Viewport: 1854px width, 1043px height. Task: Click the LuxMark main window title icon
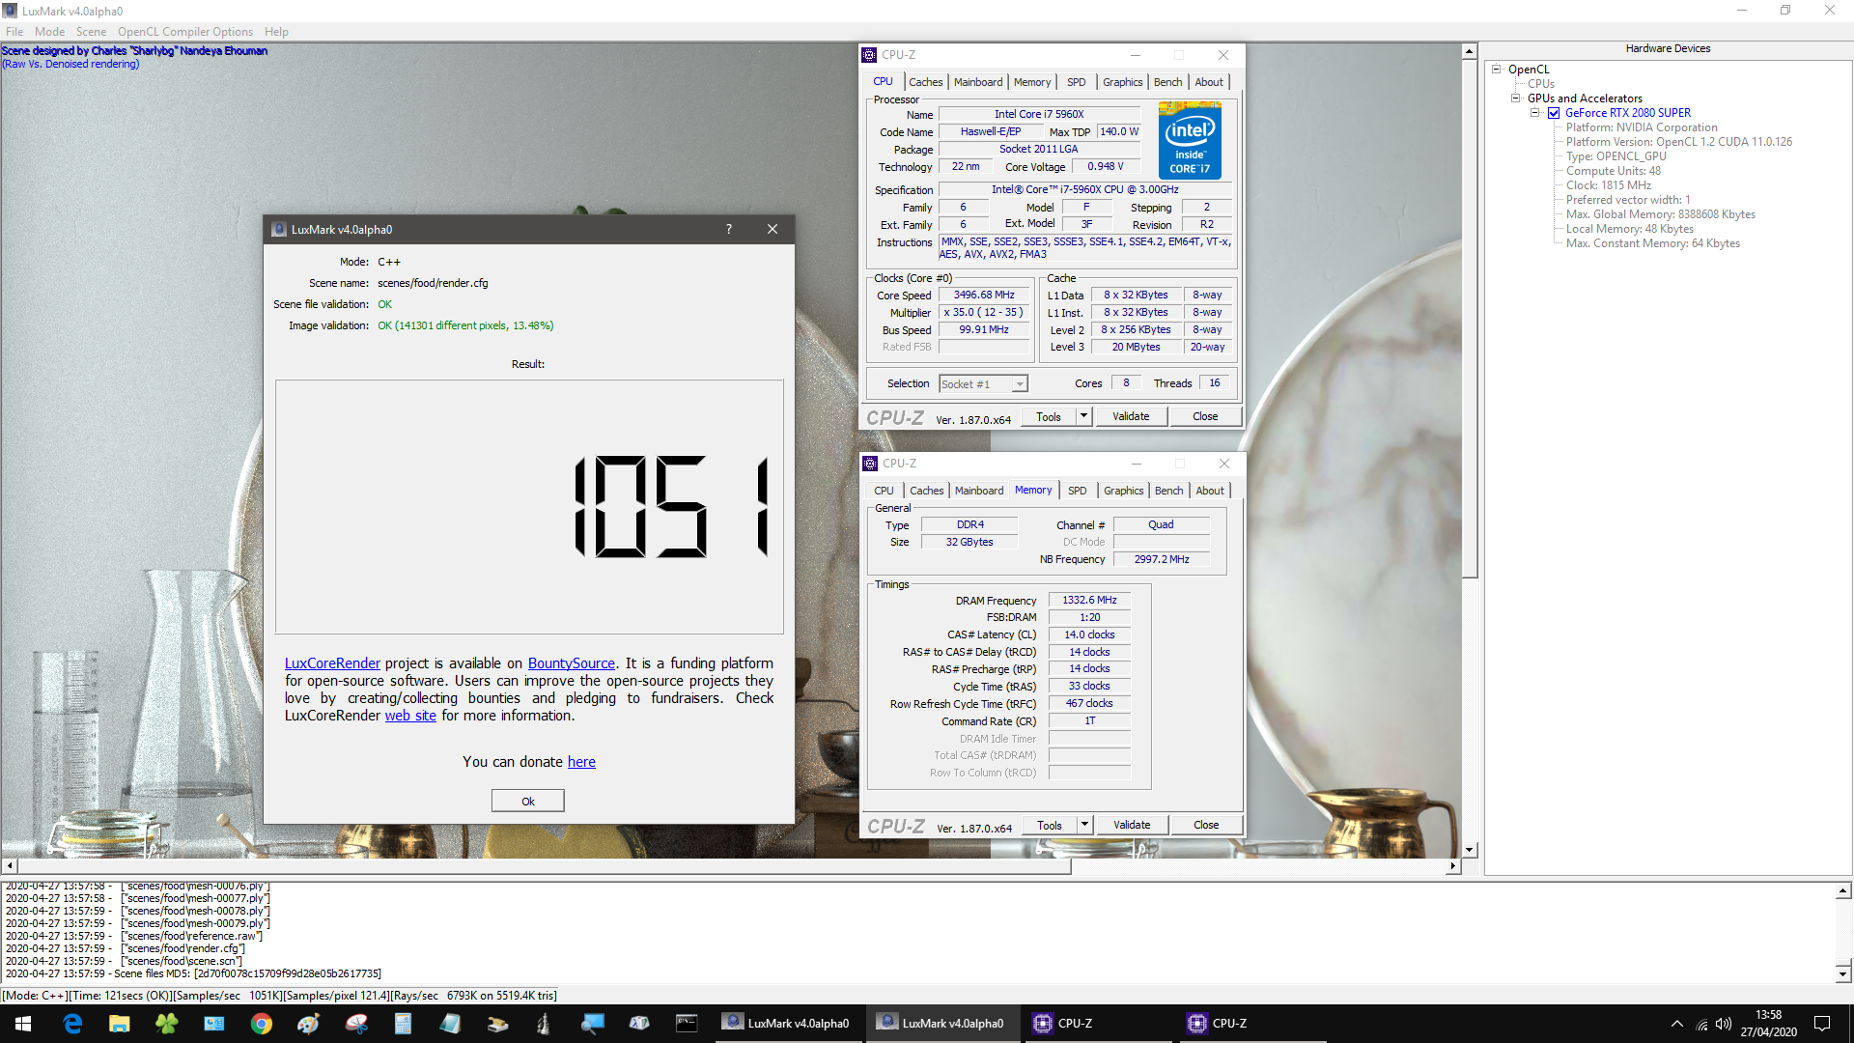11,11
